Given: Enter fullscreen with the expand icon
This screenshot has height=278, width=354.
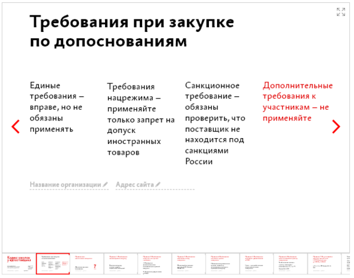Looking at the screenshot, I should pos(340,12).
